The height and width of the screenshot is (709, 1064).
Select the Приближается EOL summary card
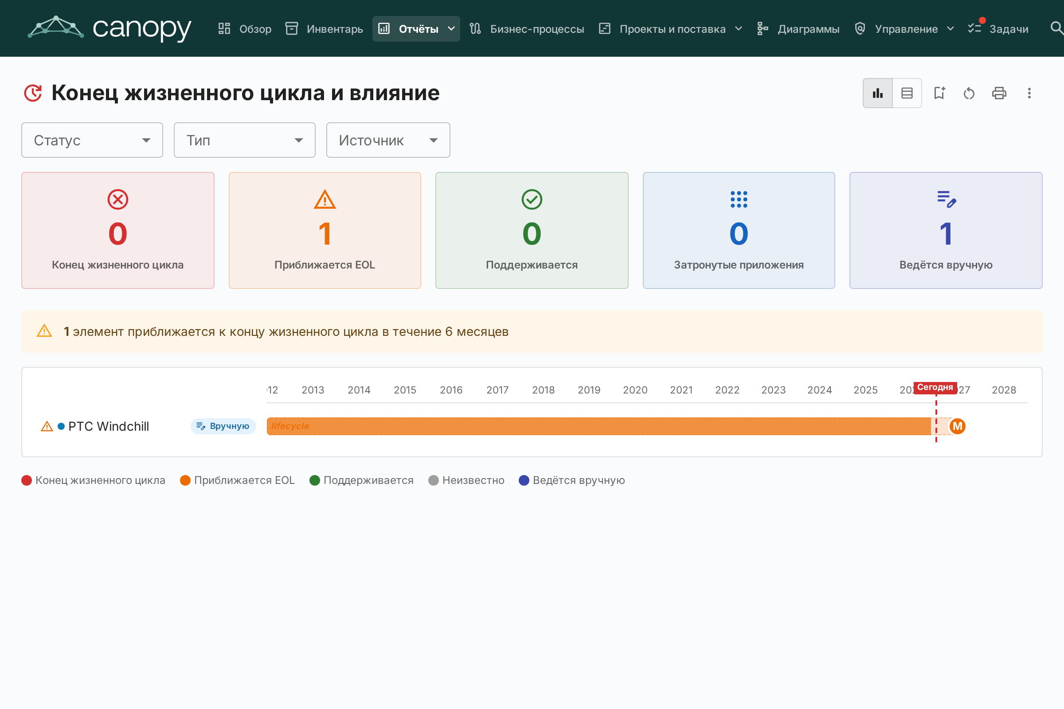[325, 230]
